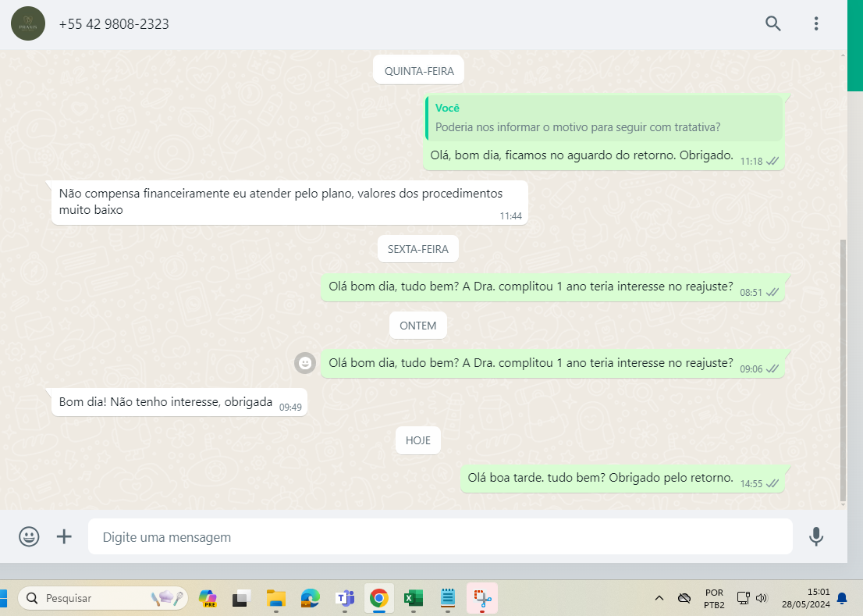Search within this conversation
The image size is (863, 616).
point(772,23)
